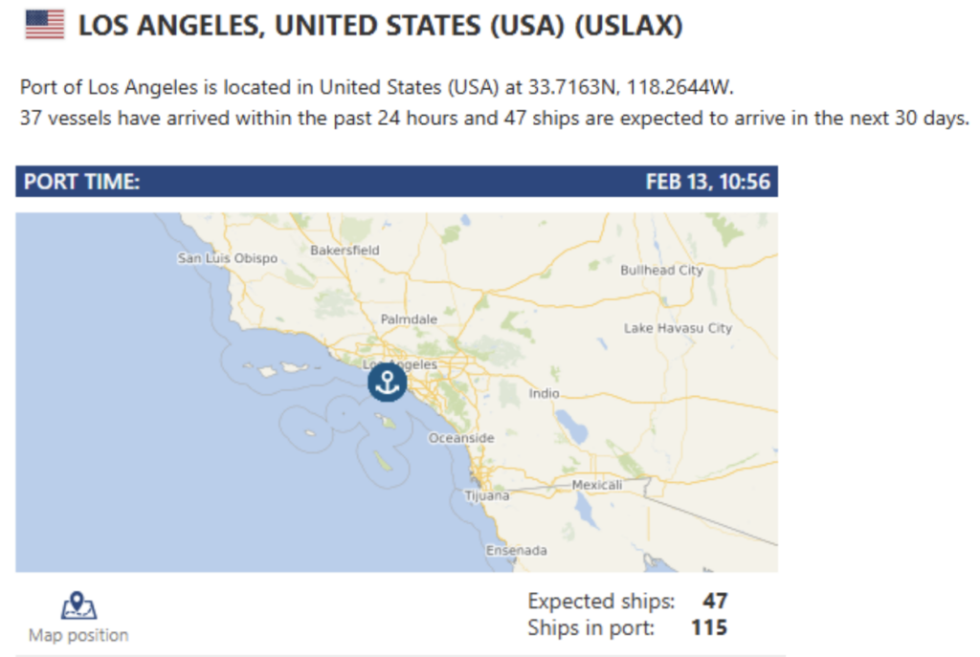
Task: Click Mexicali label on the map
Action: point(597,485)
